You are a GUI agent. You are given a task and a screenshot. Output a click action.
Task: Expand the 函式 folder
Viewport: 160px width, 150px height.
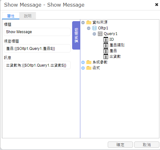pyautogui.click(x=83, y=68)
